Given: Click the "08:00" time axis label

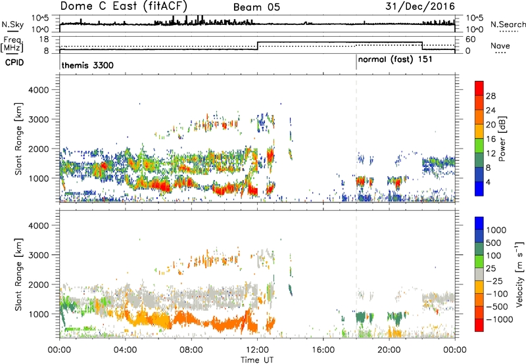Looking at the screenshot, I should coord(191,350).
